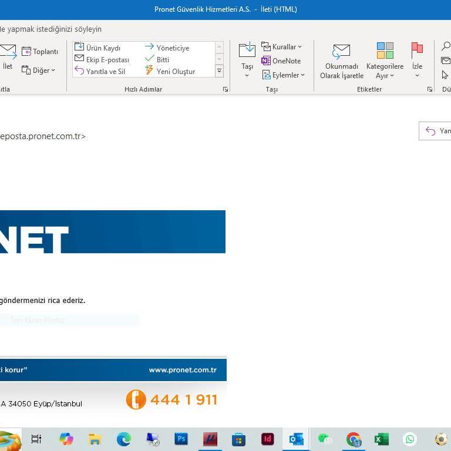This screenshot has height=451, width=451.
Task: Click the Yanıtla reply button in message header
Action: (x=435, y=131)
